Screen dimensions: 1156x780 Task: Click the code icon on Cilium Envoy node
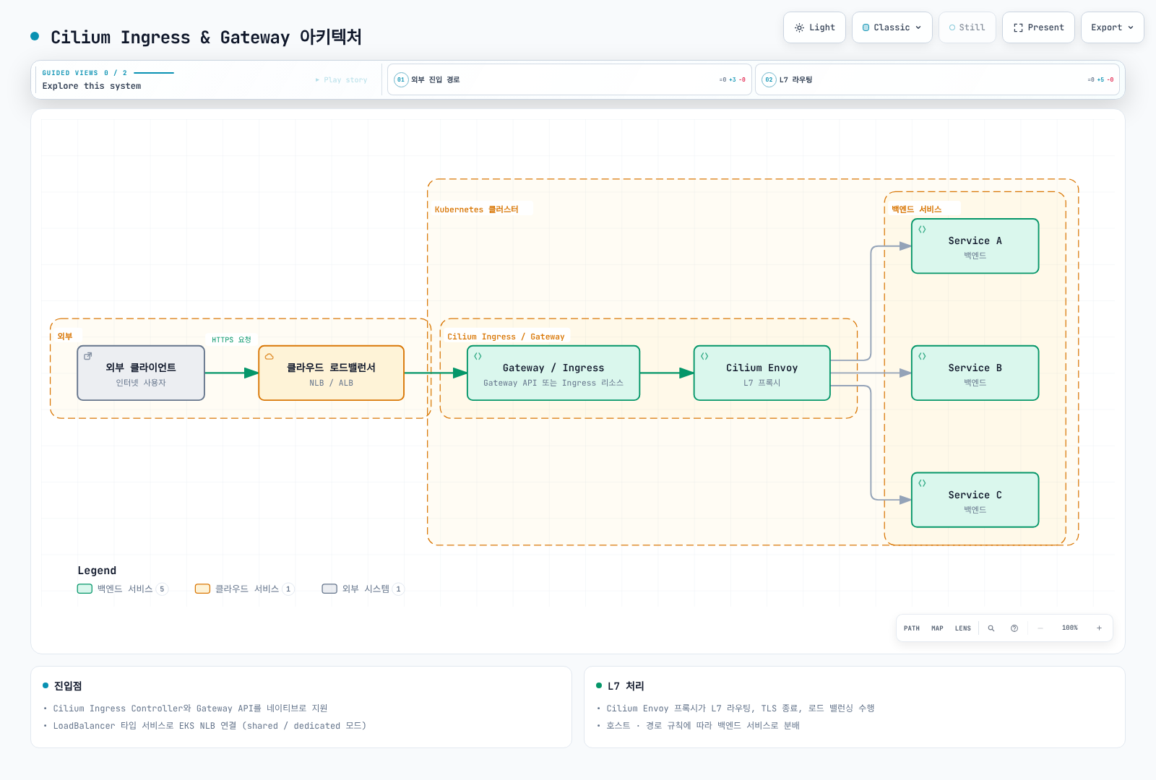coord(704,357)
